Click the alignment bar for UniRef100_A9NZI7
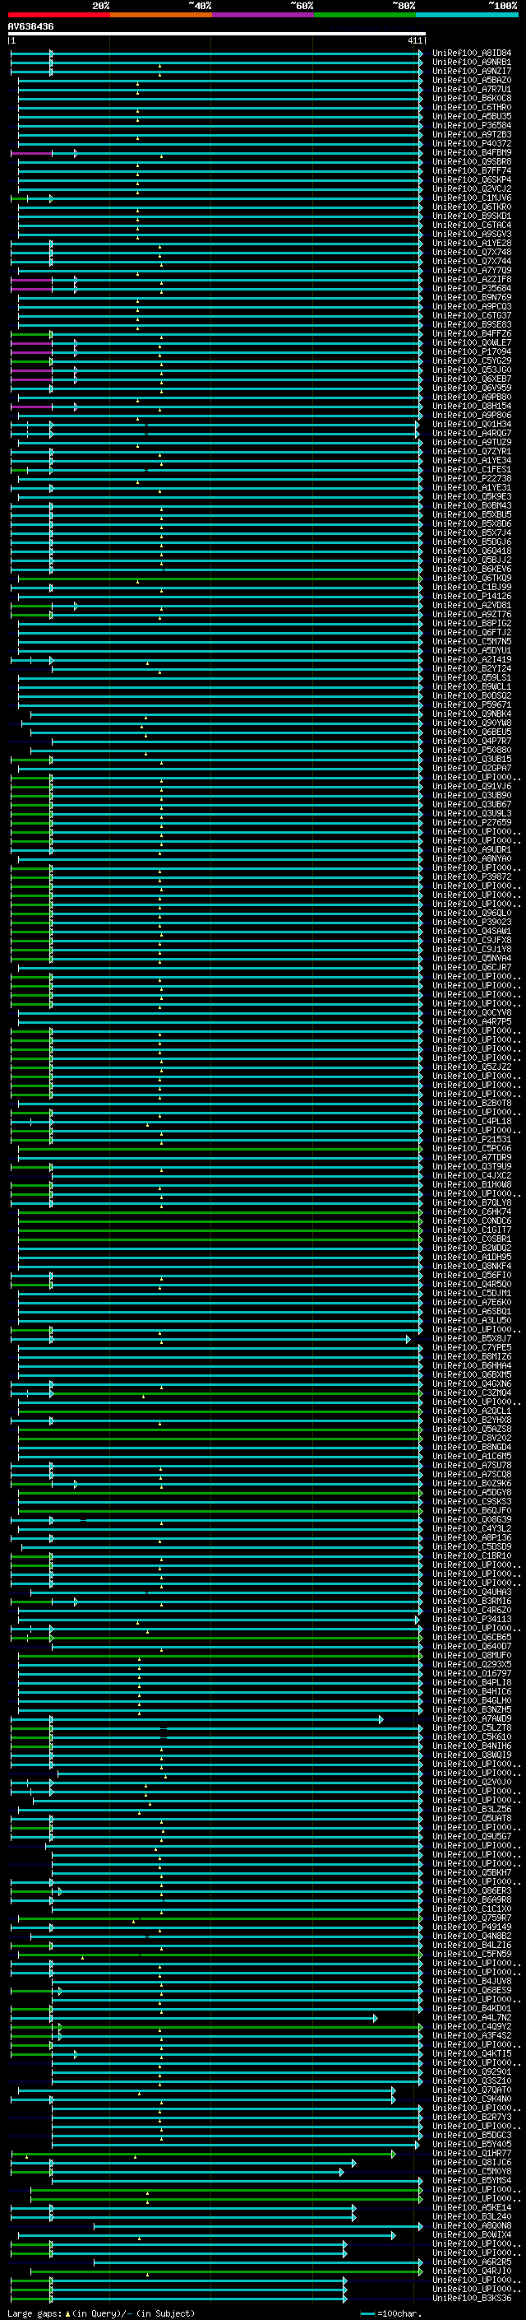This screenshot has height=2320, width=526. [216, 71]
